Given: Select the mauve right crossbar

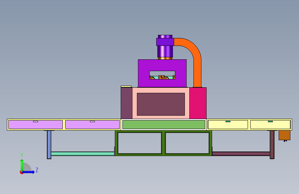Looking at the screenshot, I should tap(241, 154).
